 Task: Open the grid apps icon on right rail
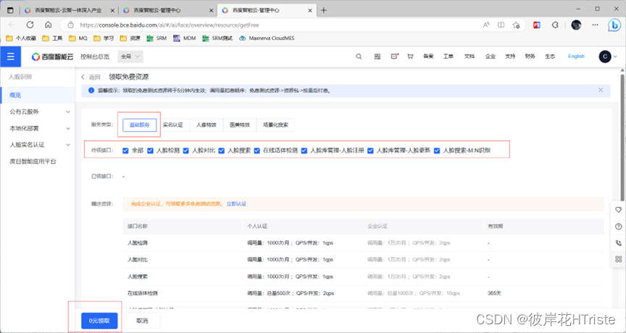619,259
